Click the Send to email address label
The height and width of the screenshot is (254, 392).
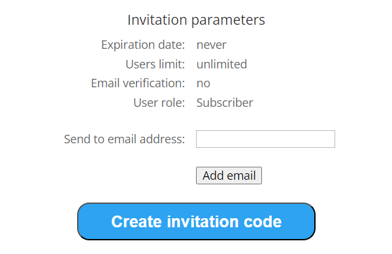click(125, 139)
